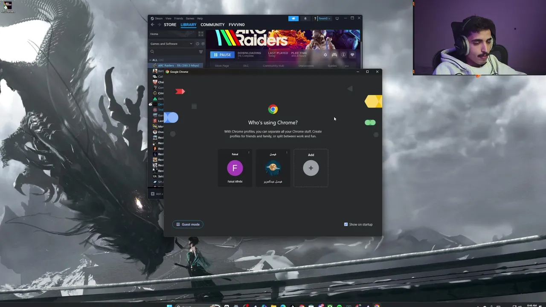
Task: Open the Steam menu
Action: point(159,18)
